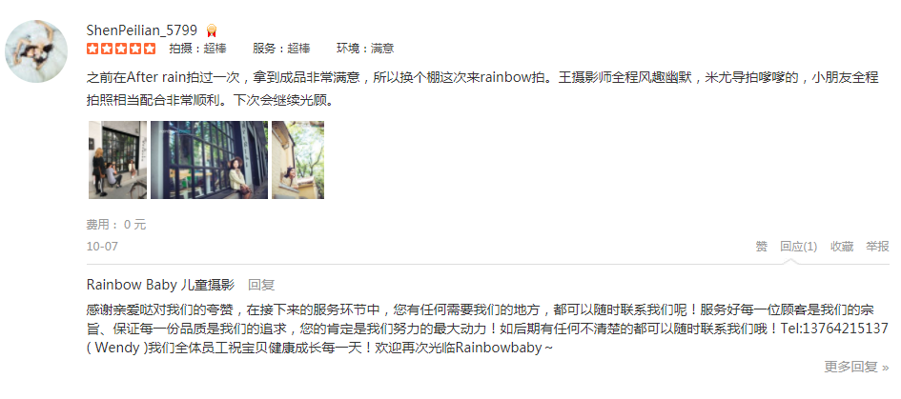This screenshot has height=399, width=901.
Task: Click the 环境：满意 rating label
Action: (x=365, y=49)
